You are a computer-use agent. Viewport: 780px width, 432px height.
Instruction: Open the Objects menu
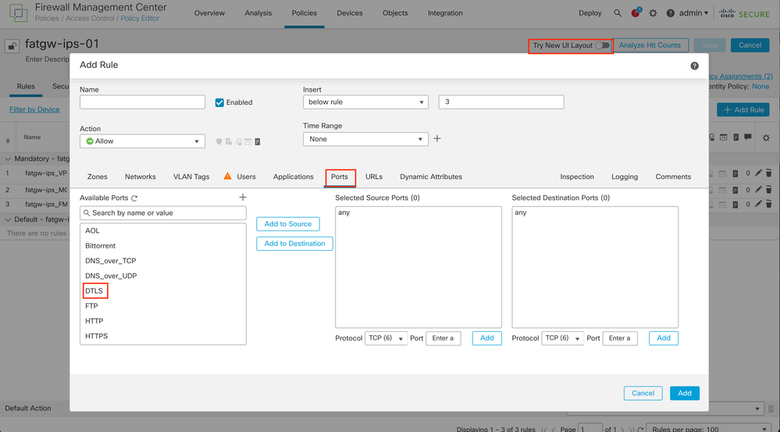[x=395, y=13]
